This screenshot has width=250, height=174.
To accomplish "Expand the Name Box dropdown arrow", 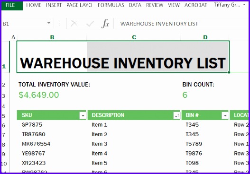I will (x=49, y=23).
